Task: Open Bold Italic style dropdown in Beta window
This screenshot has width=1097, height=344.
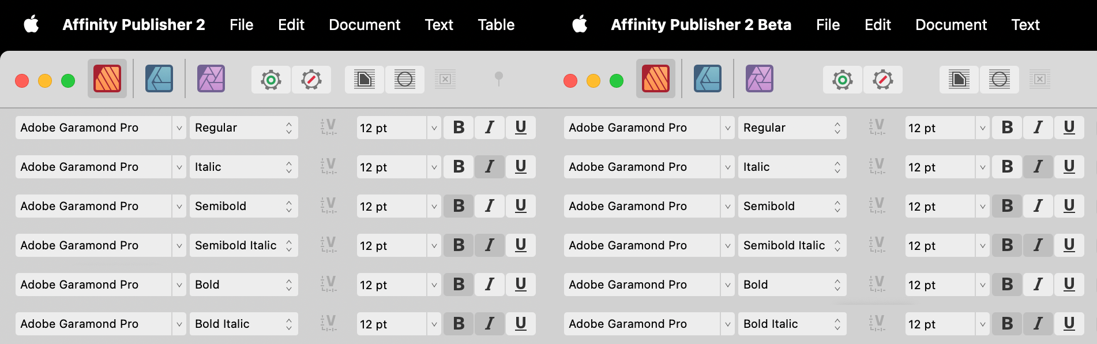Action: [x=792, y=324]
